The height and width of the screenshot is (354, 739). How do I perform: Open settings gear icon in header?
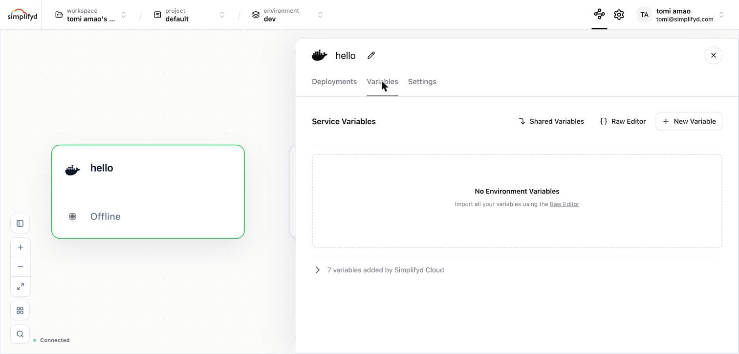619,15
